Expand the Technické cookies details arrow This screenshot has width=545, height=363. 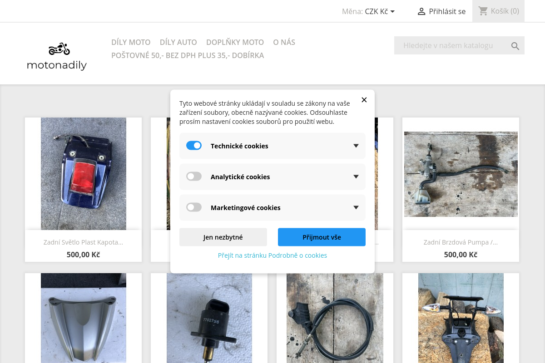[356, 146]
